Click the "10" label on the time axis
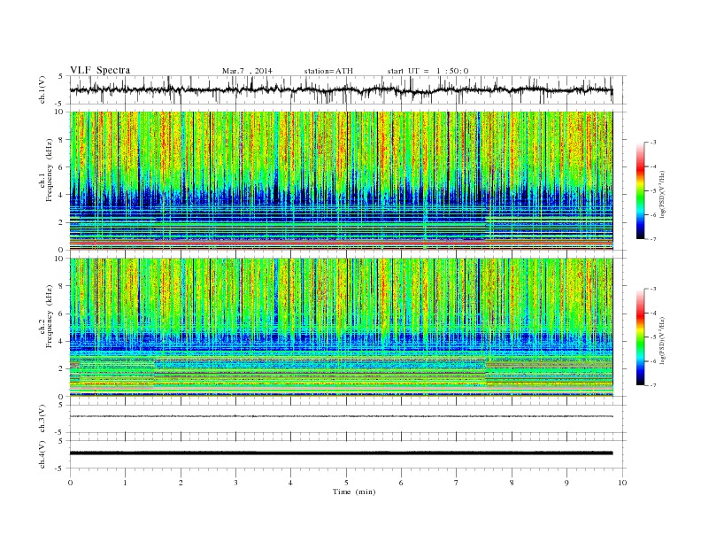Viewport: 701px width, 542px height. [622, 483]
